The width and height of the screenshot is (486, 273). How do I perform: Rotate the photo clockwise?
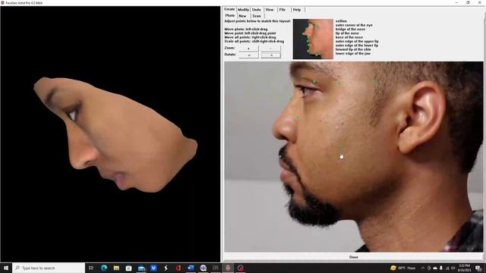[271, 55]
